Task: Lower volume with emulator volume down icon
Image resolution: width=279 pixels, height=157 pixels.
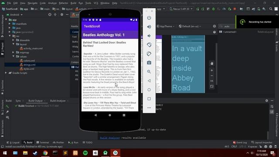Action: 149,36
